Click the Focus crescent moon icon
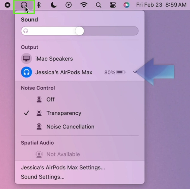The height and width of the screenshot is (189, 190). pyautogui.click(x=54, y=5)
